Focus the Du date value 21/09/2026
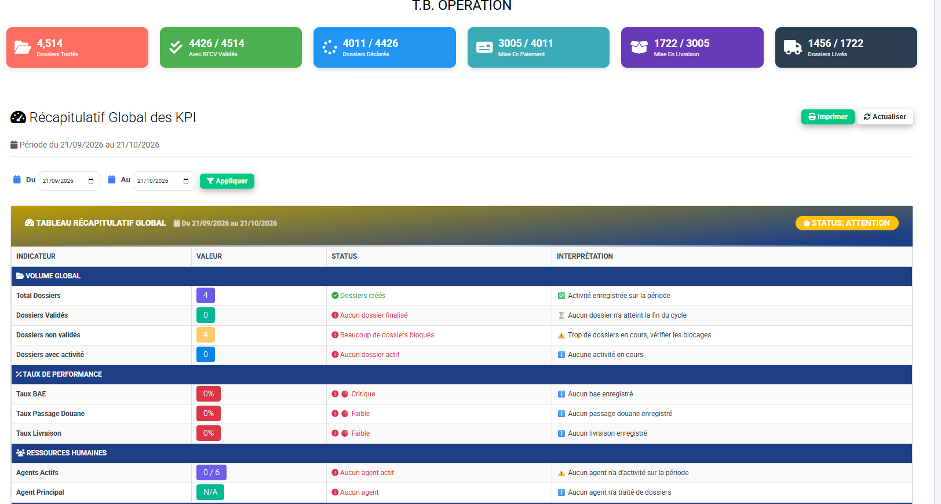Viewport: 941px width, 504px height. [58, 181]
